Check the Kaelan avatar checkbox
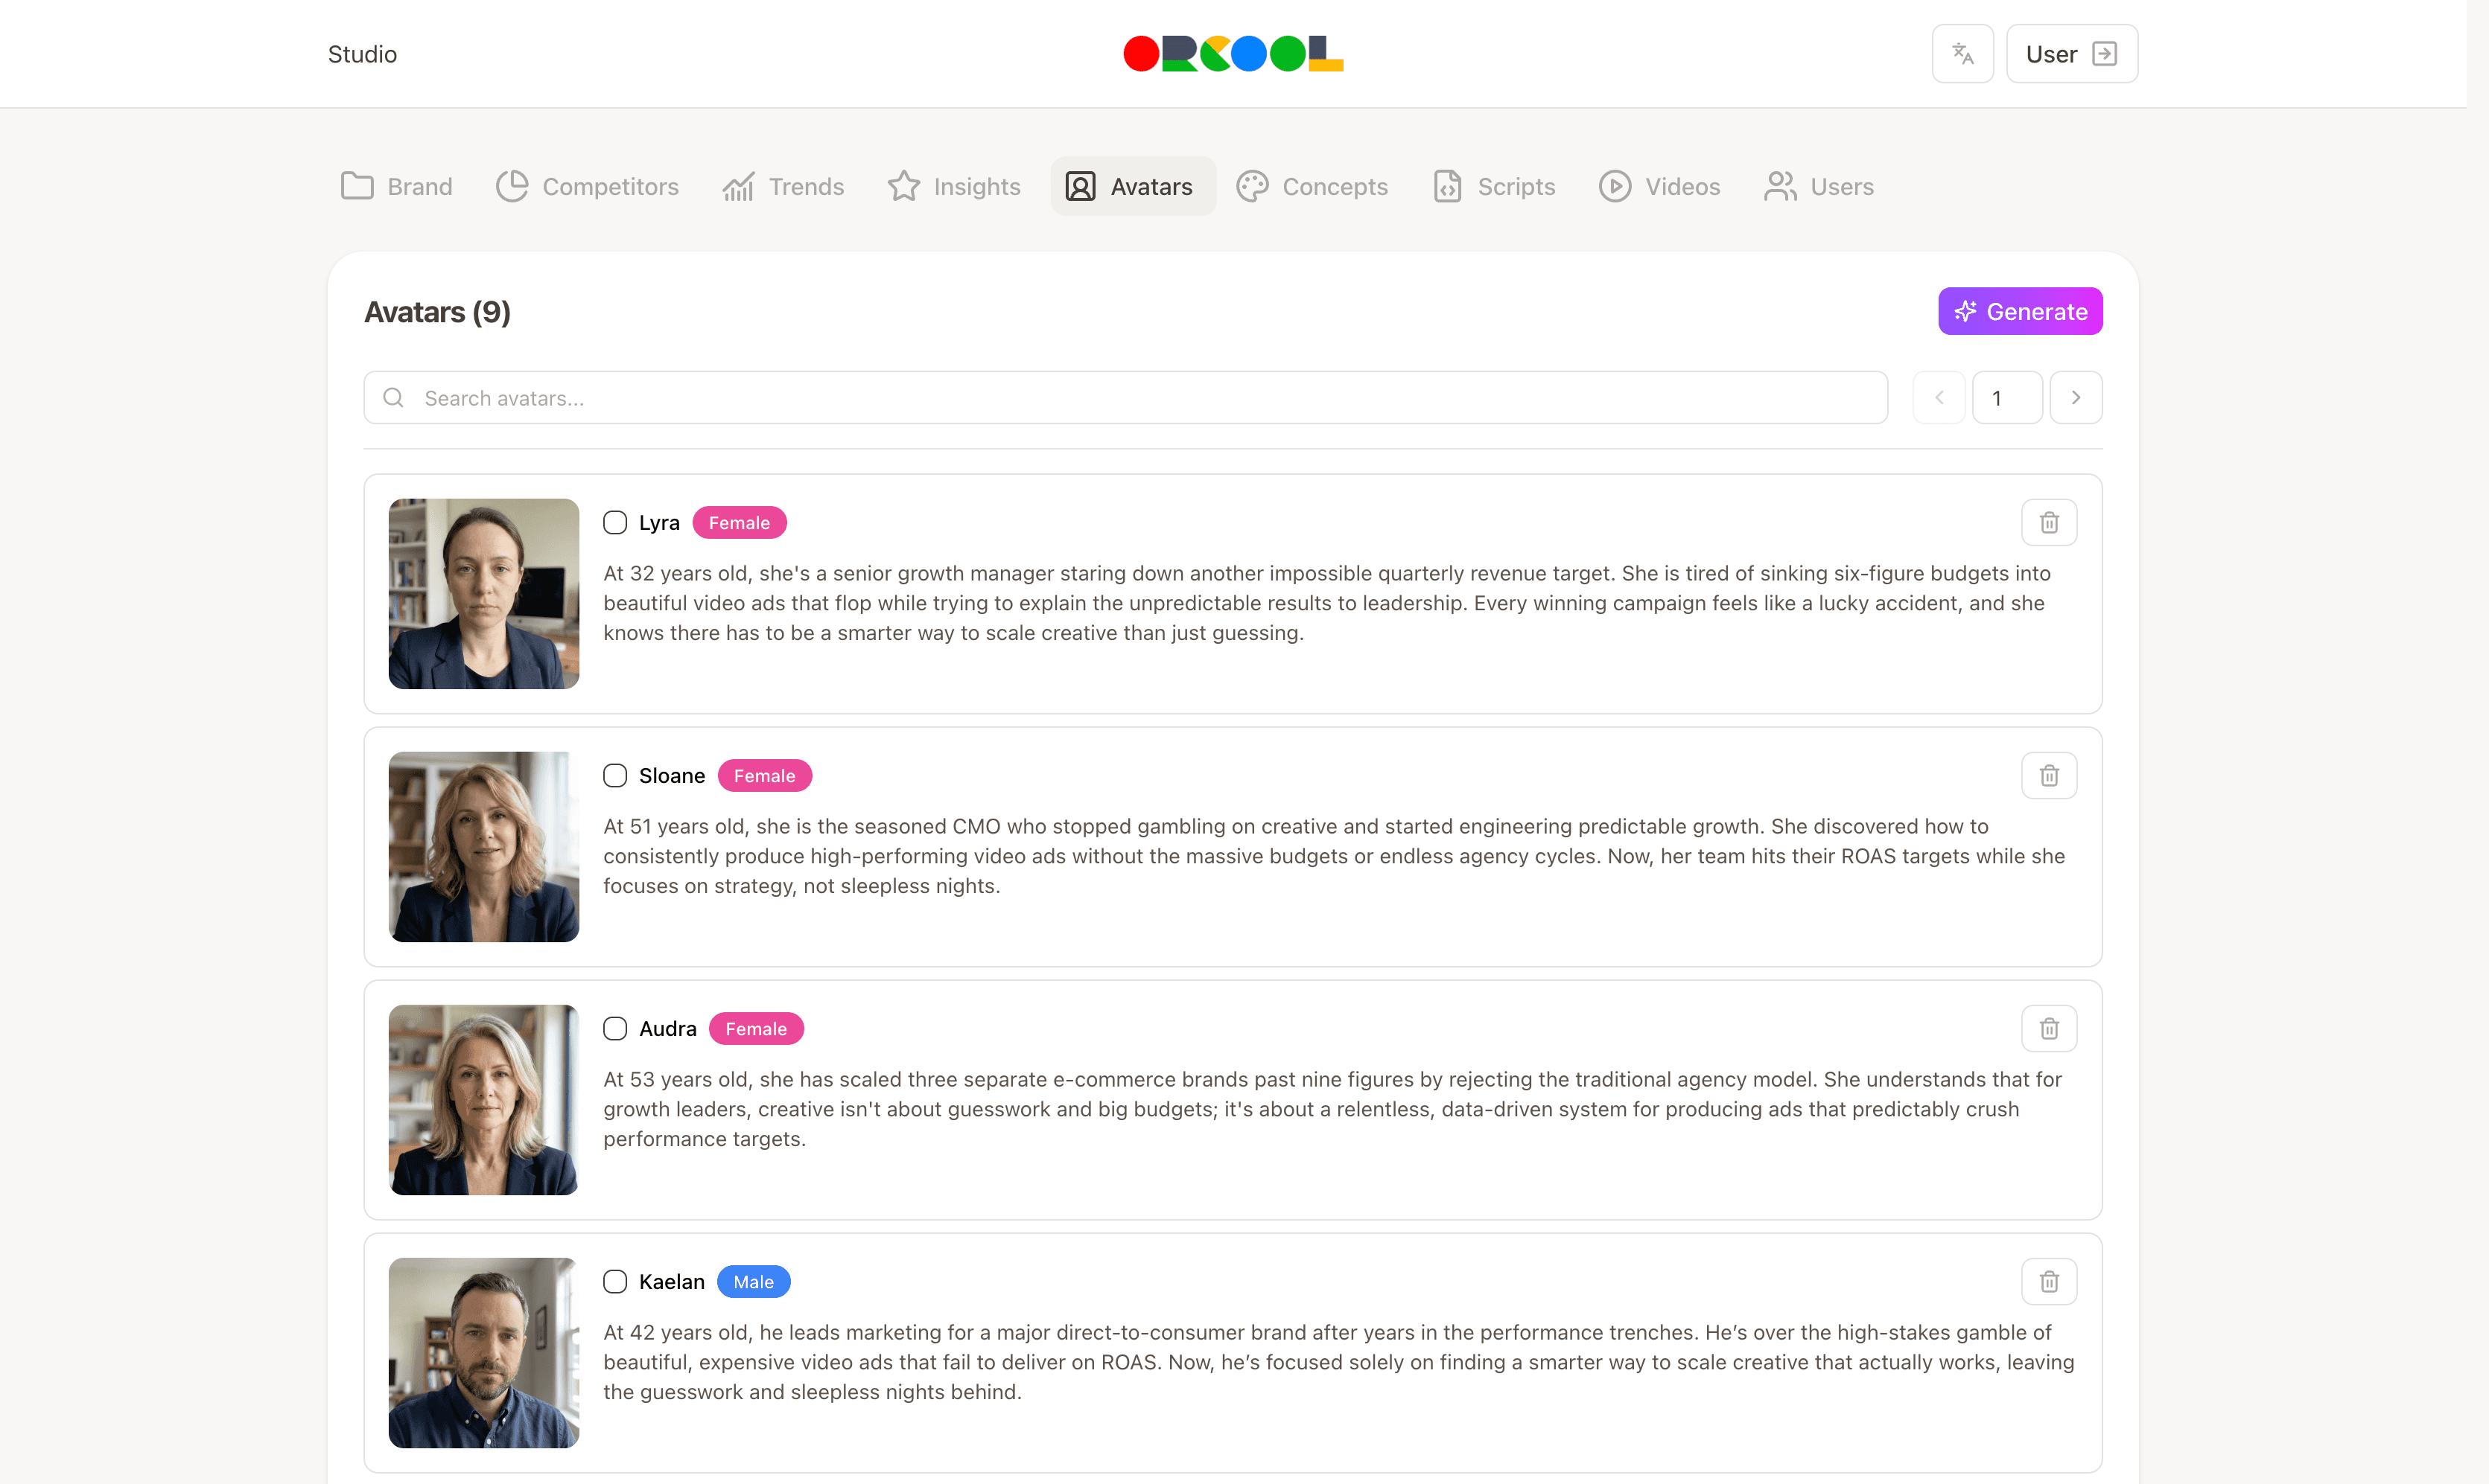This screenshot has height=1484, width=2489. point(615,1282)
